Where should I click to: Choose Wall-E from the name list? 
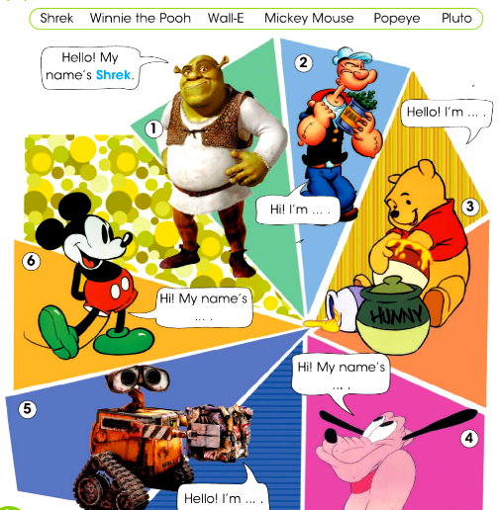(226, 18)
